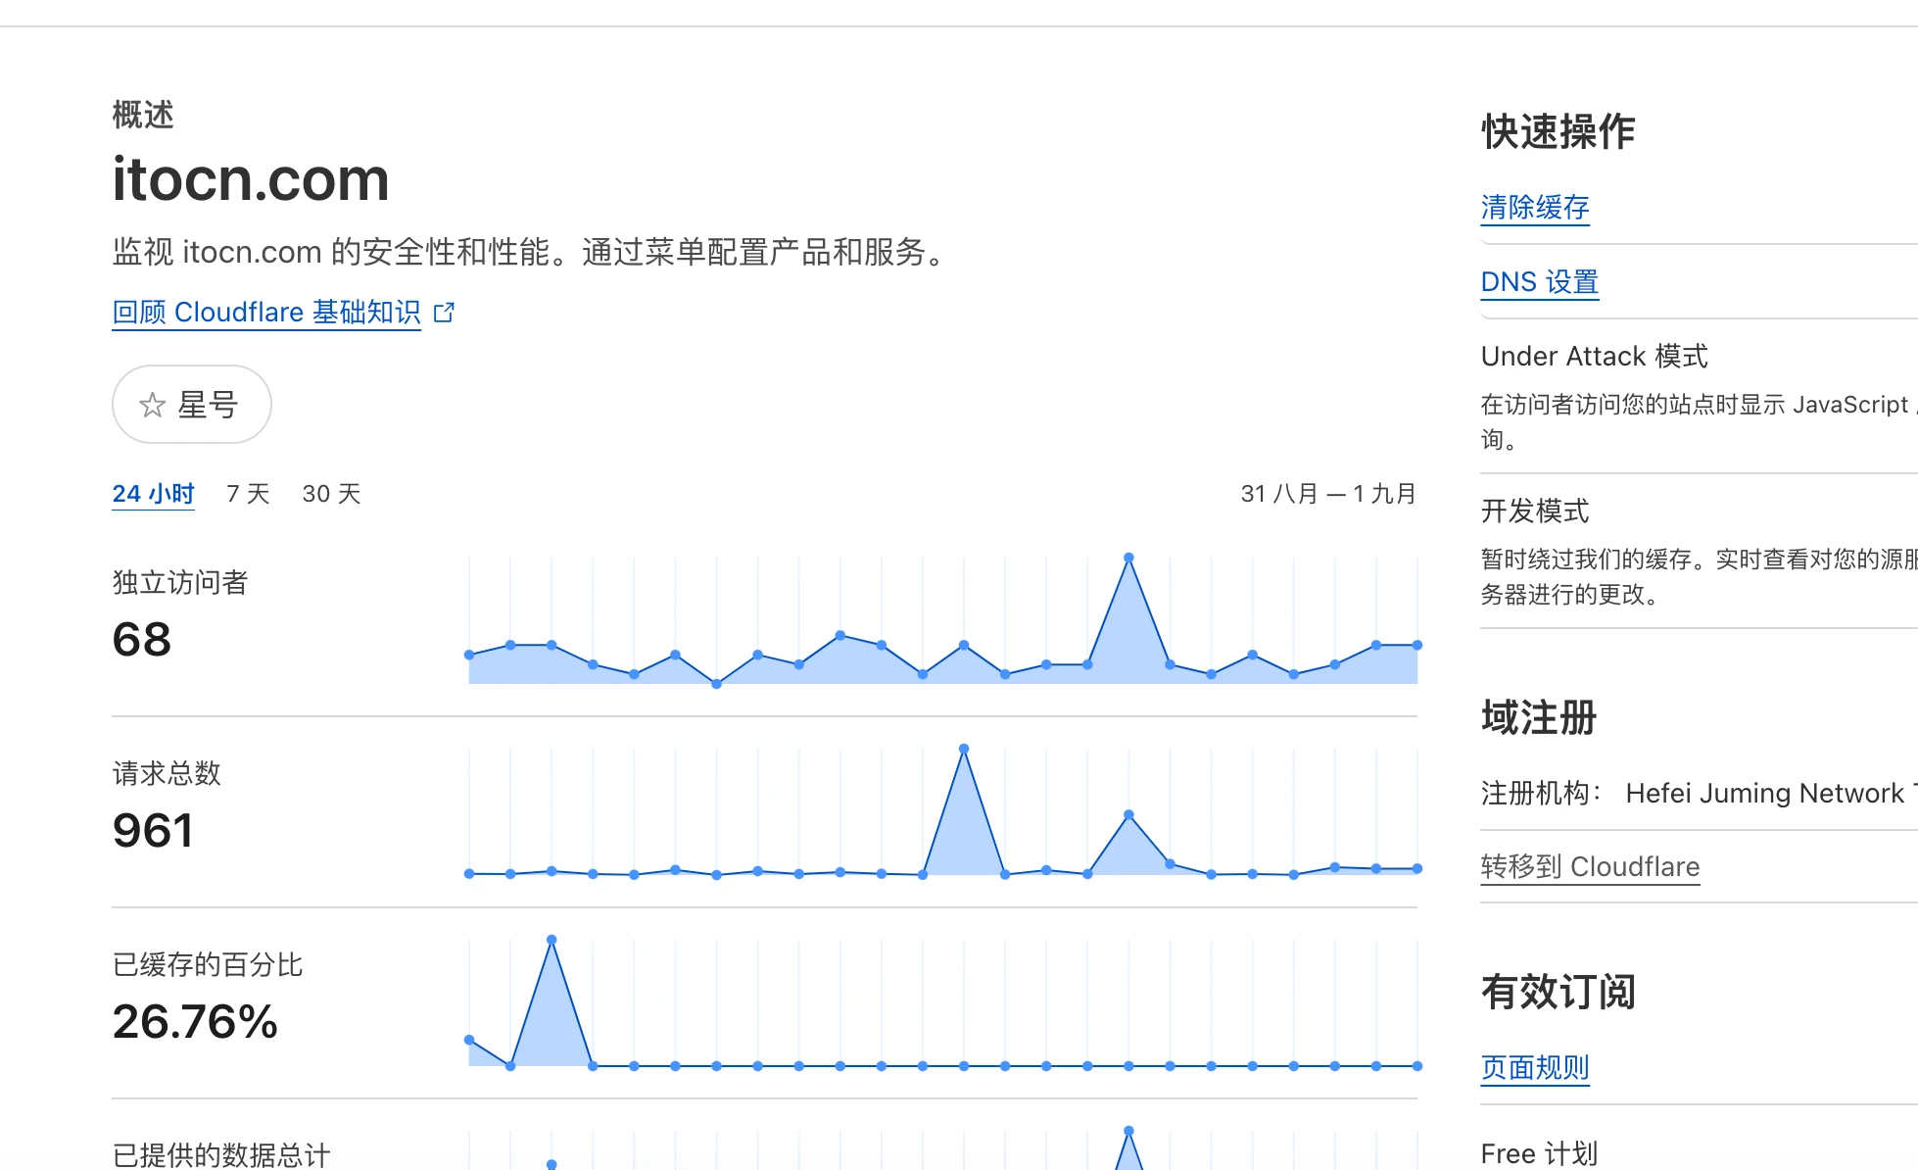Open the 清除缓存 quick action link

click(1535, 208)
